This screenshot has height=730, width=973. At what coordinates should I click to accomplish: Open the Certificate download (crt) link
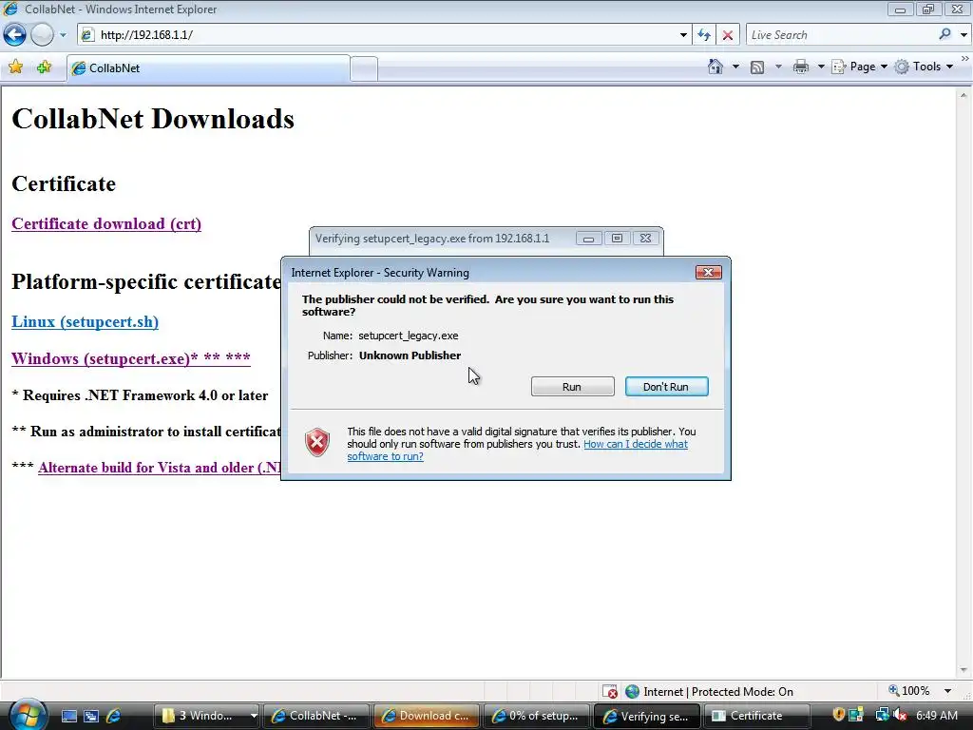pos(106,223)
